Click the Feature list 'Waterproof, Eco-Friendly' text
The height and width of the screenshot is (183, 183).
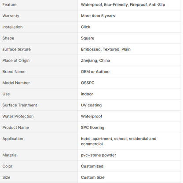tap(104, 5)
